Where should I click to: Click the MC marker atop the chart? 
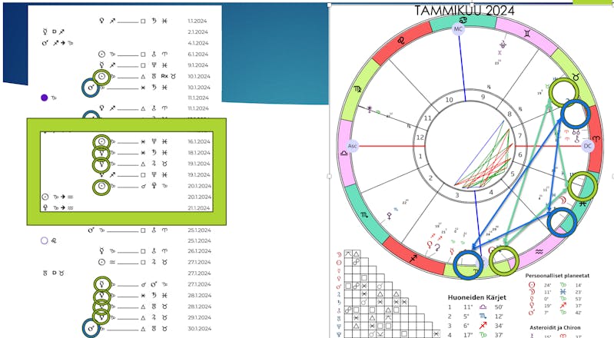tap(459, 29)
